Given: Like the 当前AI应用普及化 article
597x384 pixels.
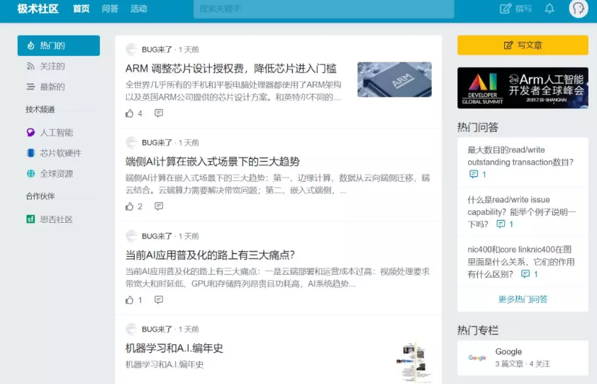Looking at the screenshot, I should point(130,300).
